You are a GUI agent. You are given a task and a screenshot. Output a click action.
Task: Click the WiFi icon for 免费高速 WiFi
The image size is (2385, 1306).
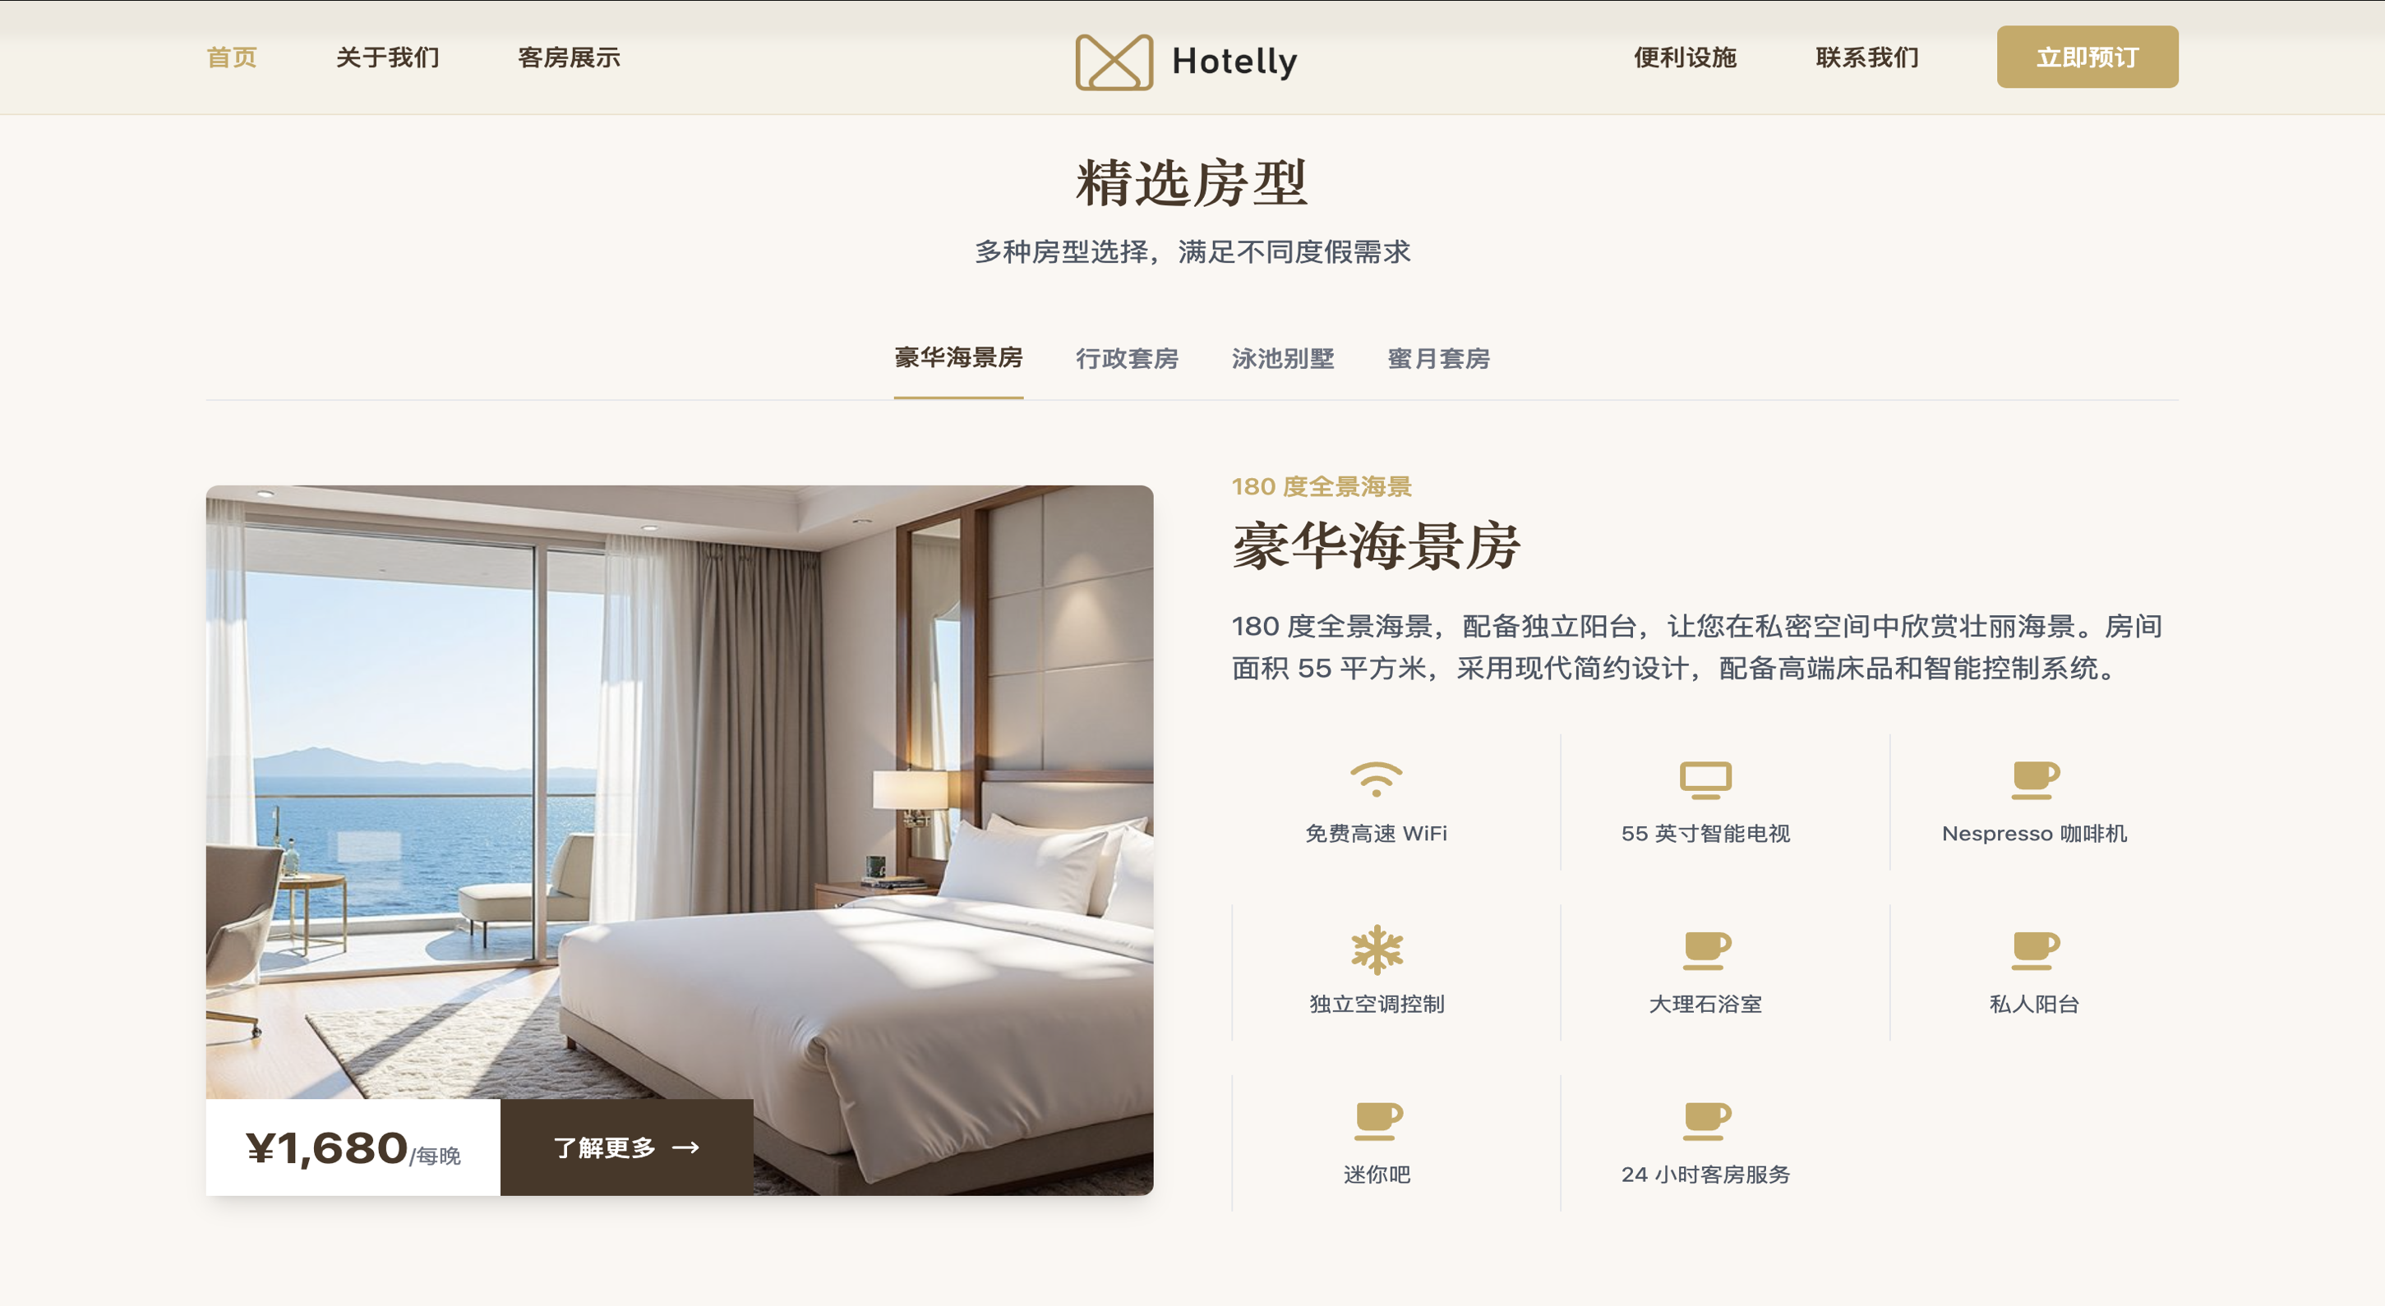1376,779
